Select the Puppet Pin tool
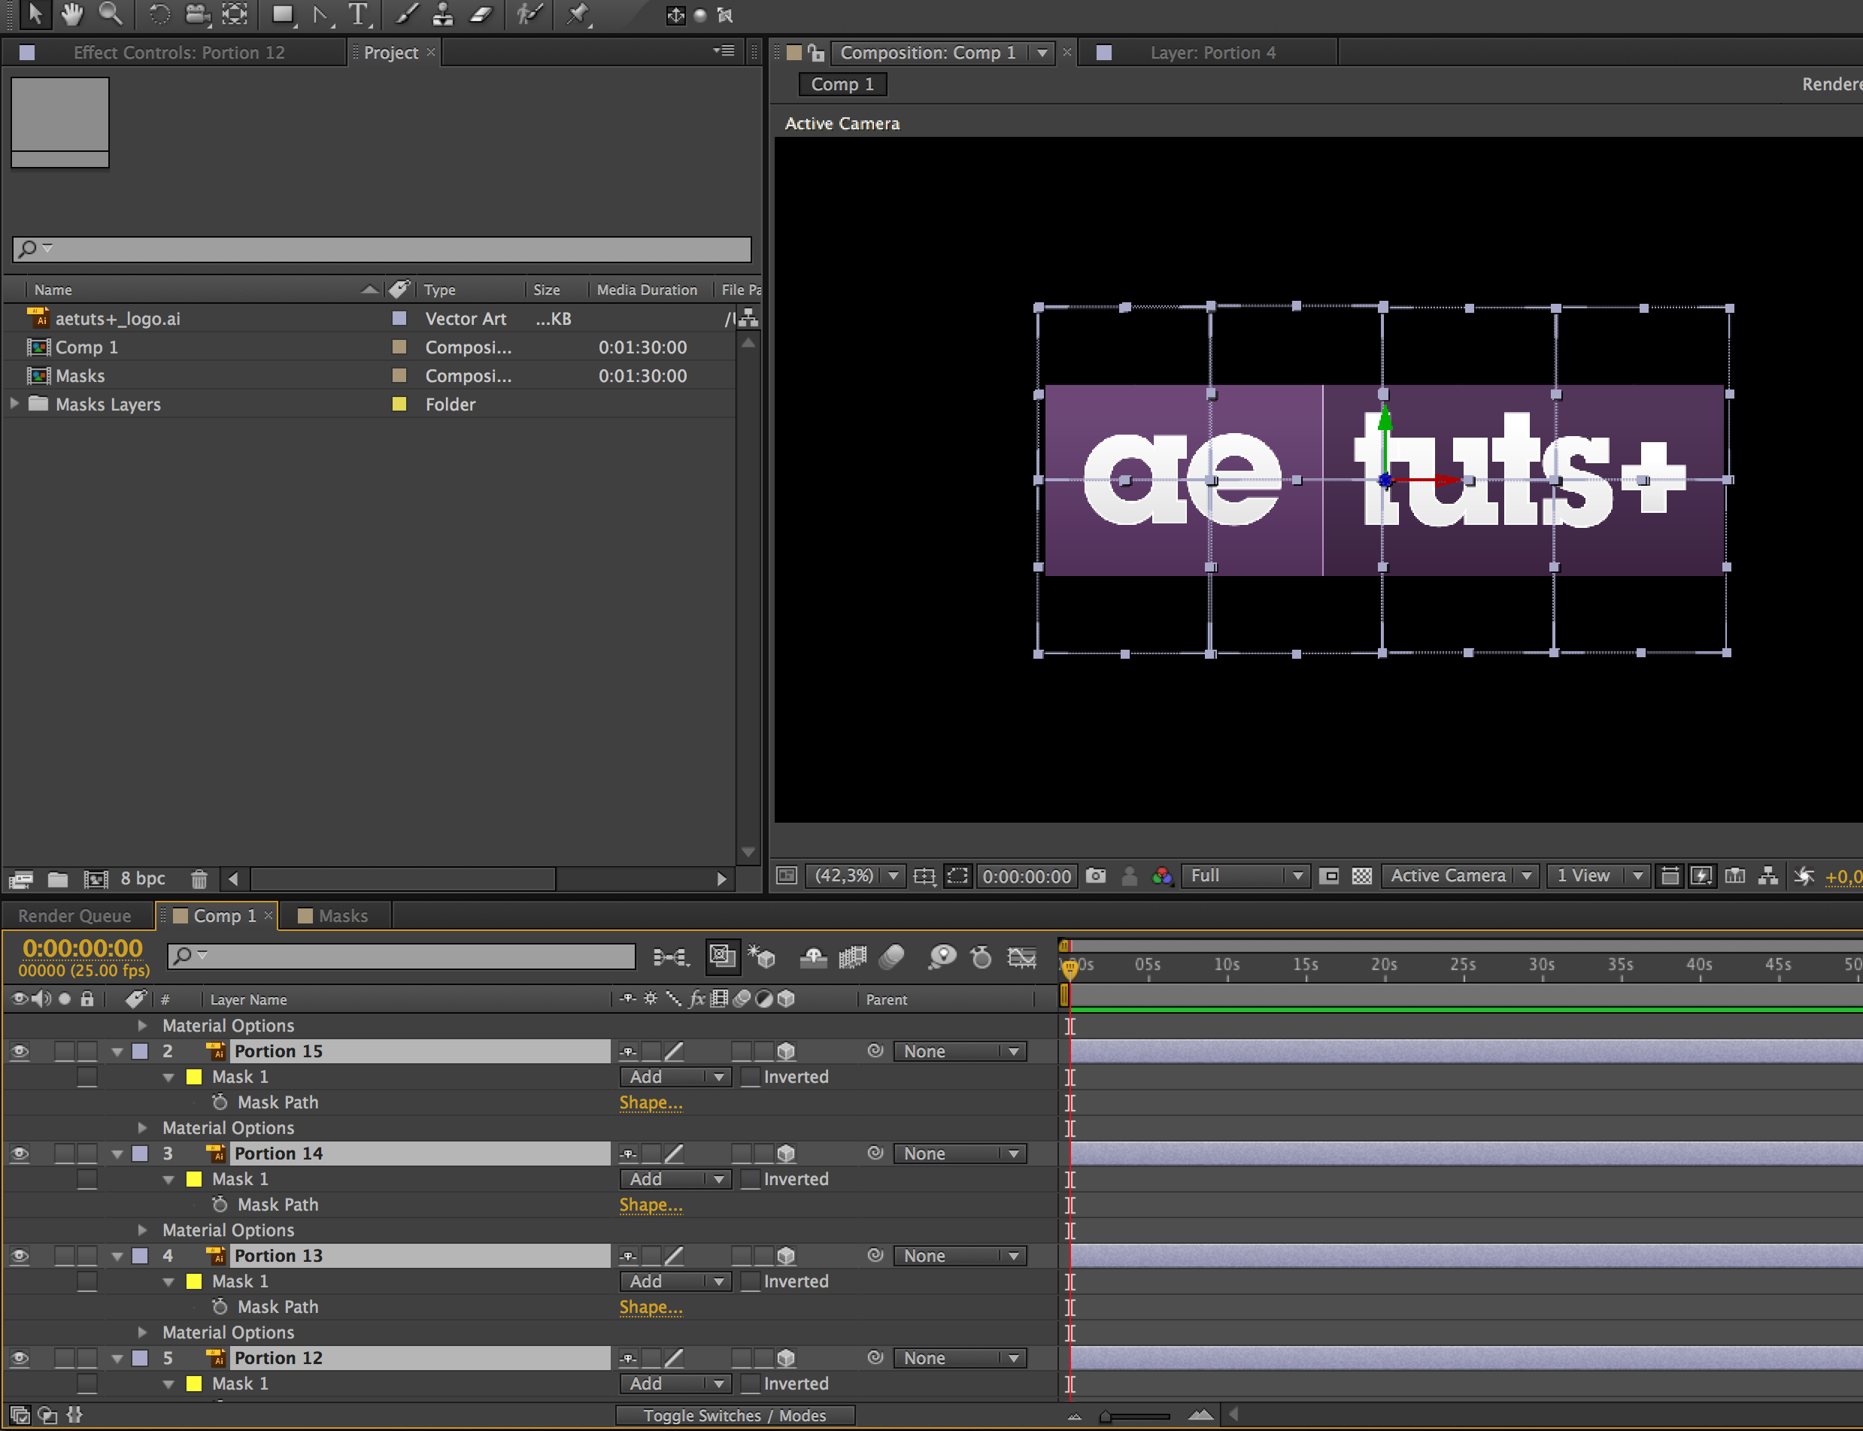Viewport: 1863px width, 1431px height. [x=578, y=14]
